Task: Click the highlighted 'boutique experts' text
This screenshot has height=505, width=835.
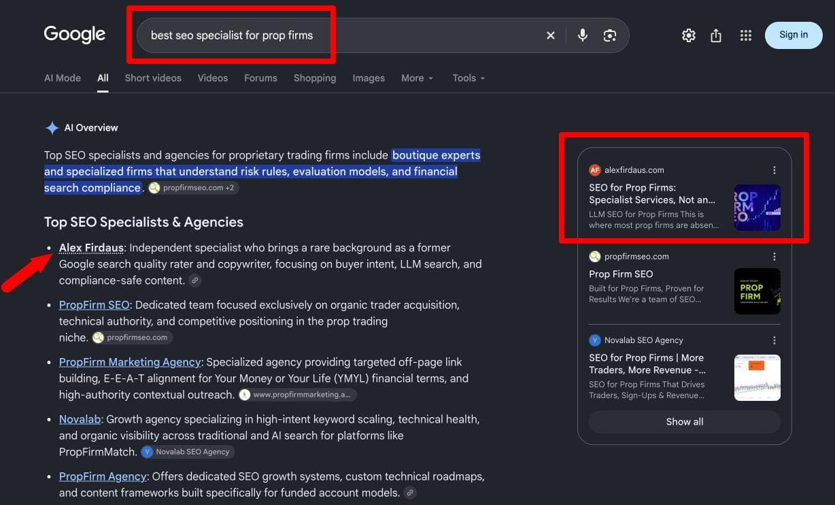Action: [x=437, y=155]
